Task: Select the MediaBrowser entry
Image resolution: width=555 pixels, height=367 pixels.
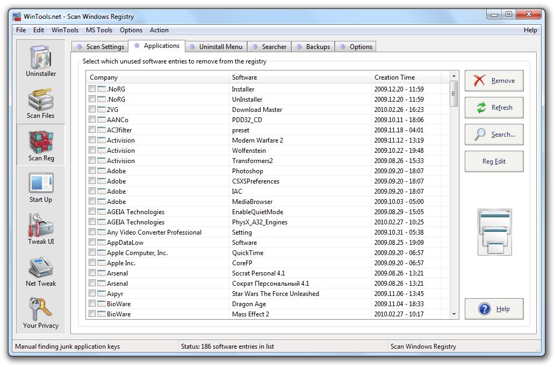Action: 252,202
